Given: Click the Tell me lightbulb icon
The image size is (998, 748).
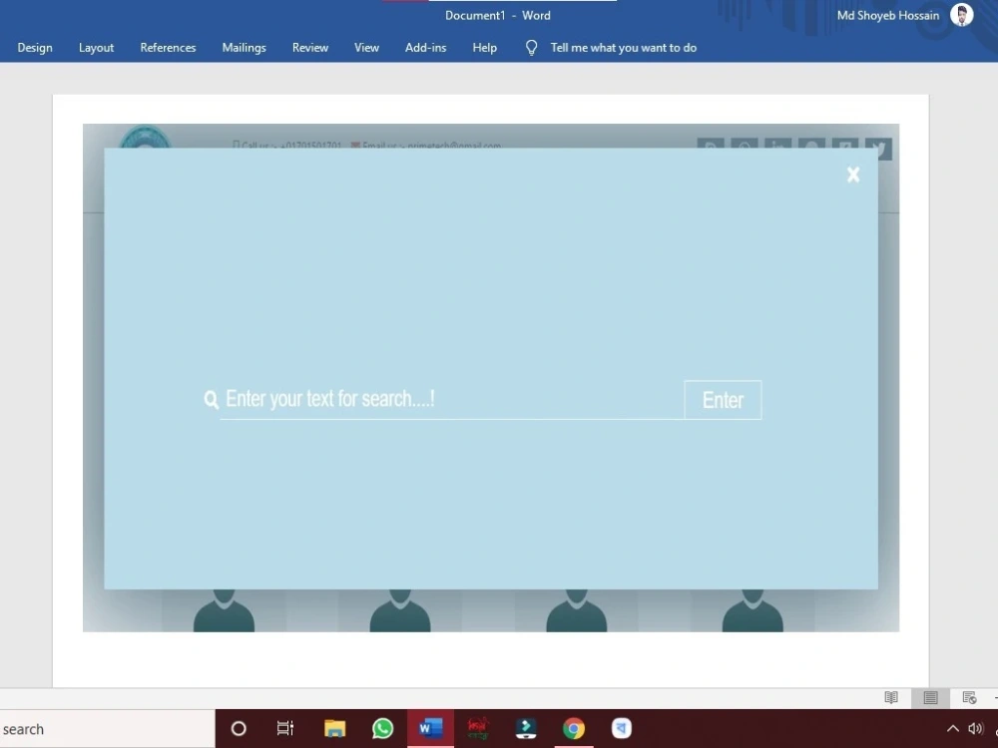Looking at the screenshot, I should point(532,48).
